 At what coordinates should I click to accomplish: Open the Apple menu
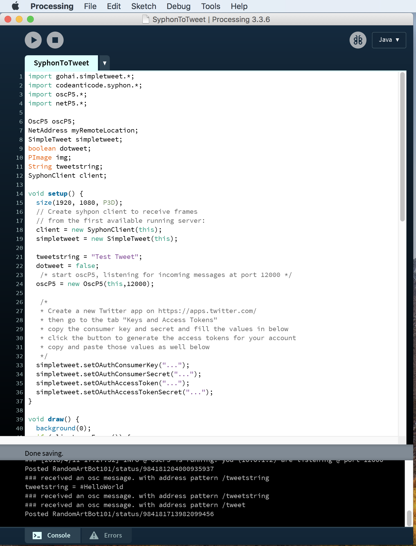click(x=15, y=6)
